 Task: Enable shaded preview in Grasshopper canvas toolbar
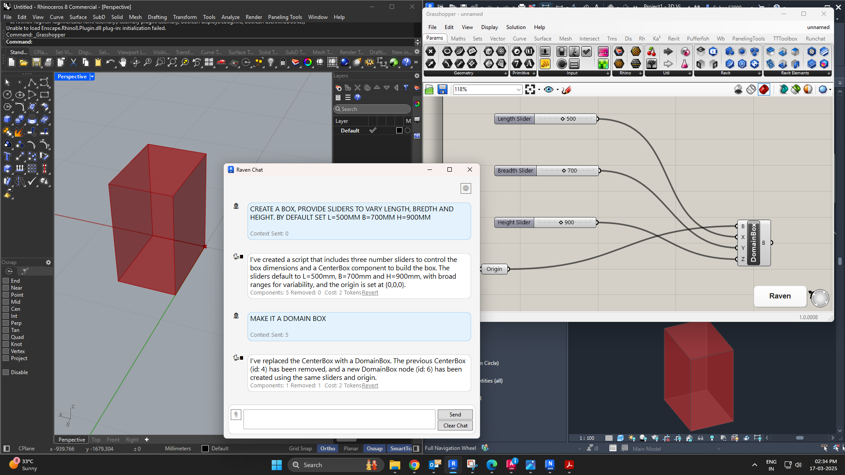tap(764, 89)
